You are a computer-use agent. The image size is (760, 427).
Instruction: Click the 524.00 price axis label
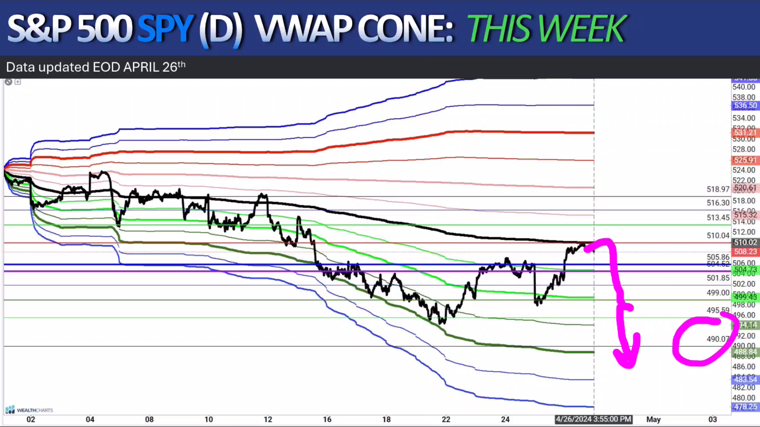pos(744,170)
